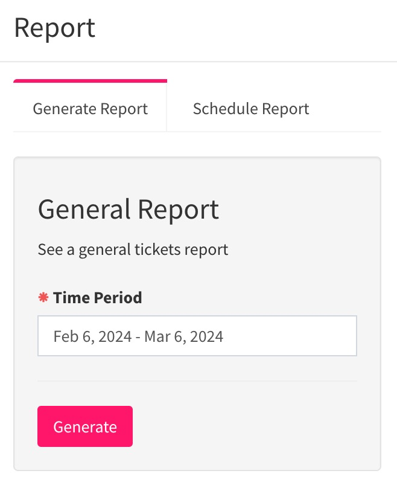Click the separator line under Report title
This screenshot has height=488, width=397.
(198, 62)
